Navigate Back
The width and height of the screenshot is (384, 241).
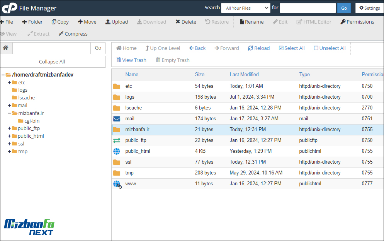[197, 48]
